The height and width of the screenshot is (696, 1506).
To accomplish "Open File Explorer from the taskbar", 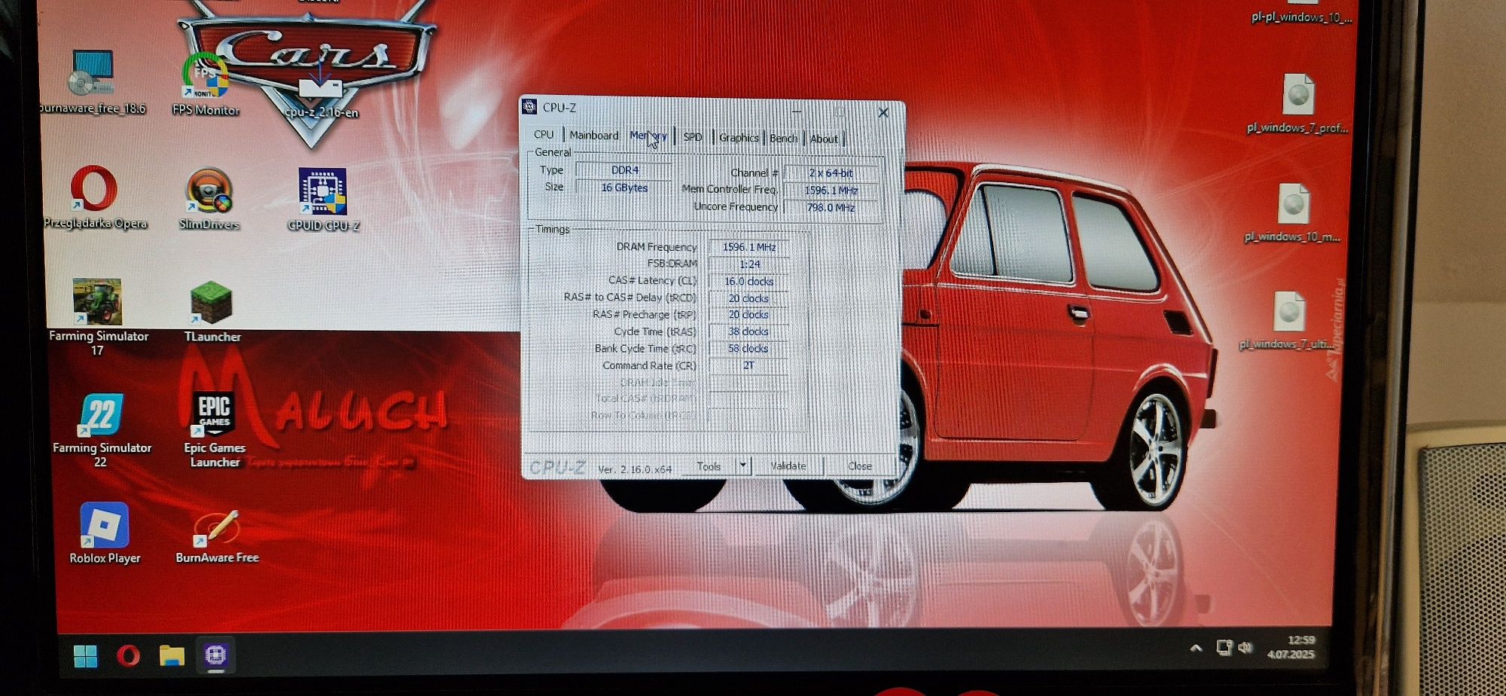I will coord(172,656).
